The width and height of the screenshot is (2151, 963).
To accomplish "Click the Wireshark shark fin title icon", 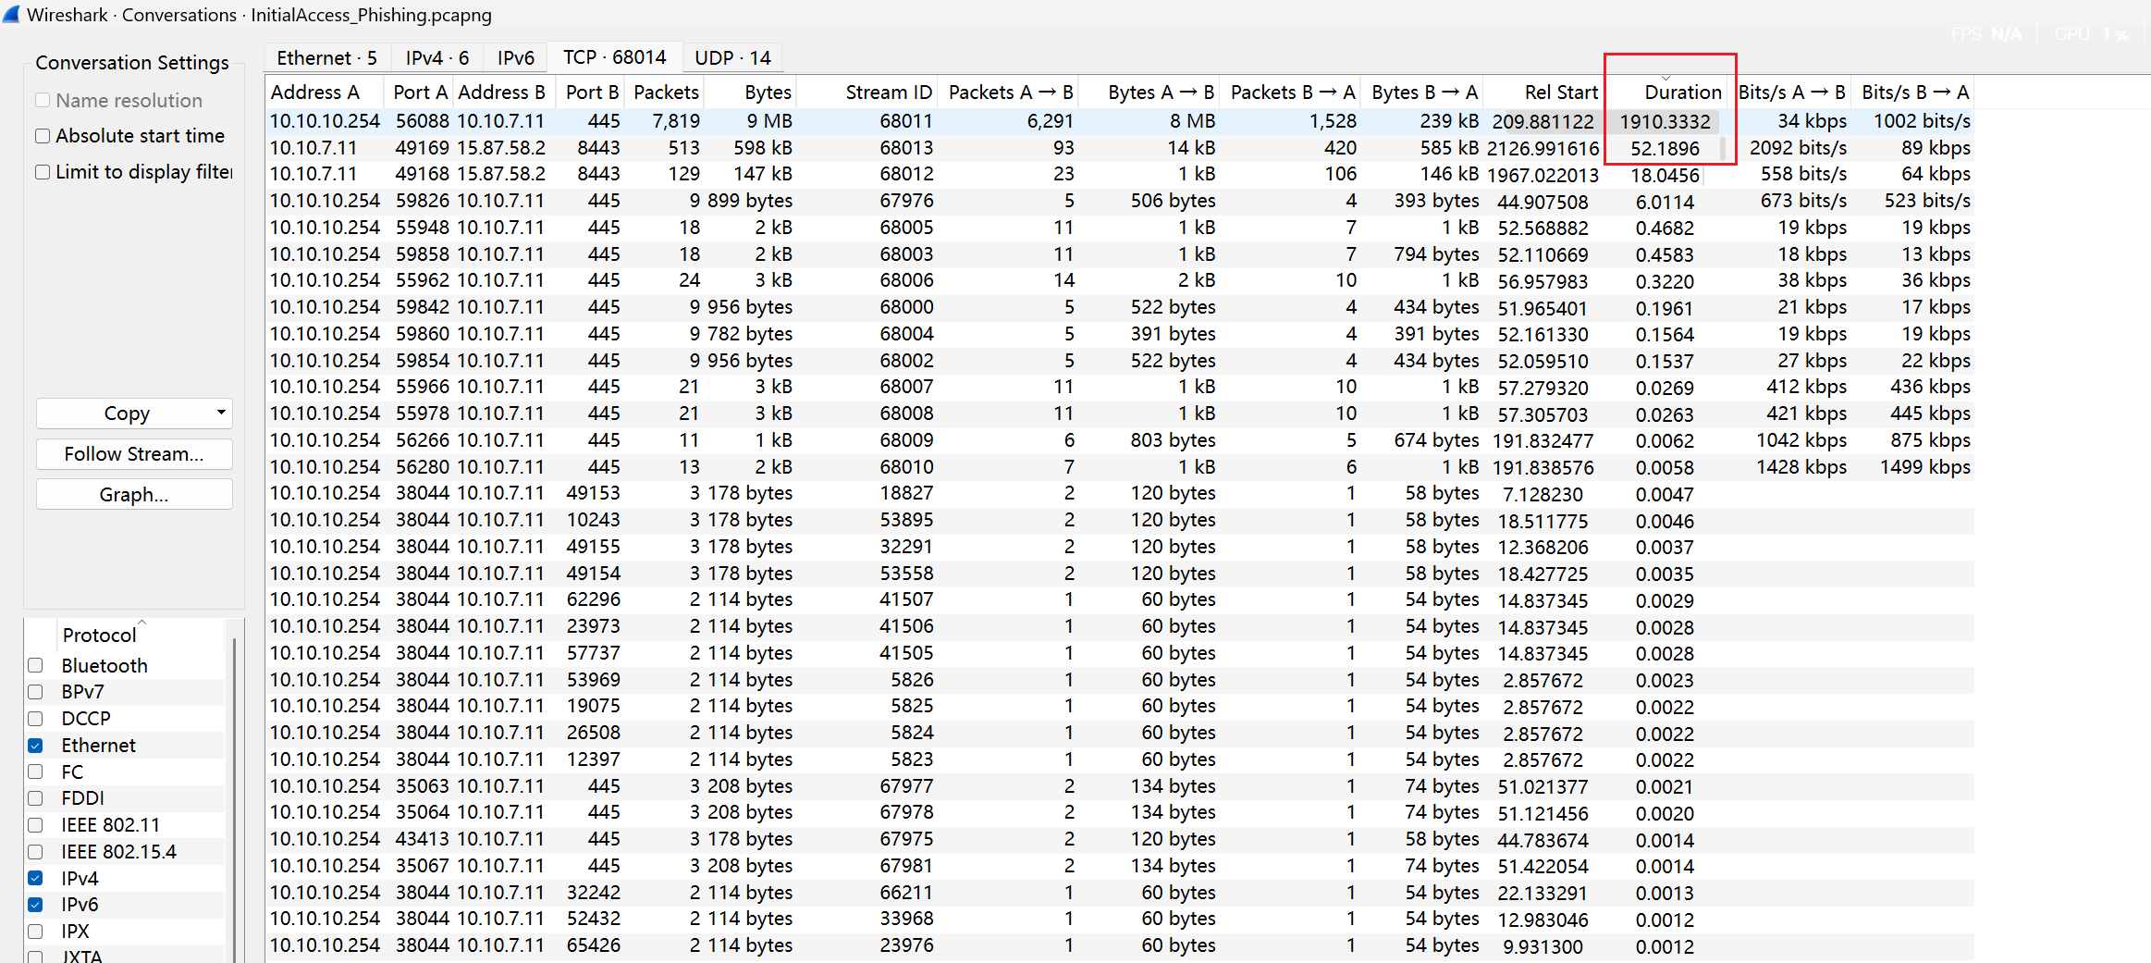I will (x=11, y=14).
